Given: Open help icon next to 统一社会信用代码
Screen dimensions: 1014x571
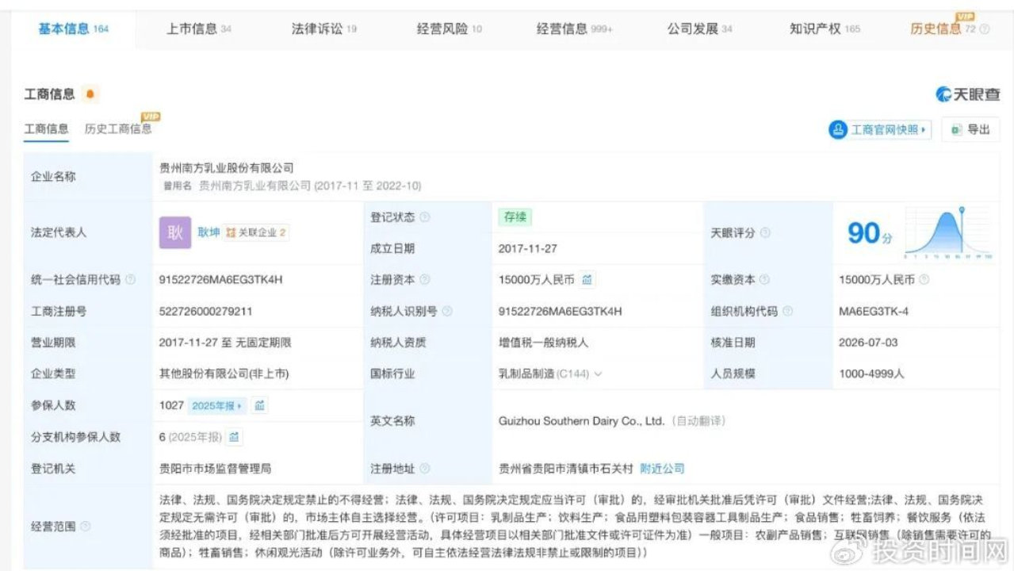Looking at the screenshot, I should [x=130, y=280].
